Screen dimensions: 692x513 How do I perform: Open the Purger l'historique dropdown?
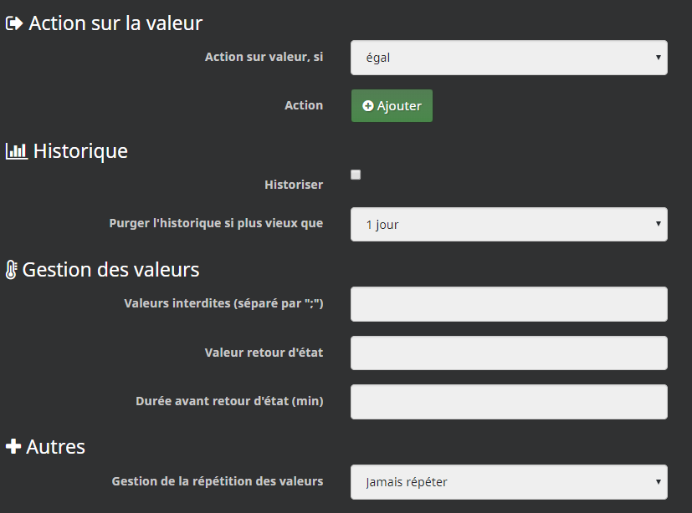(x=509, y=224)
